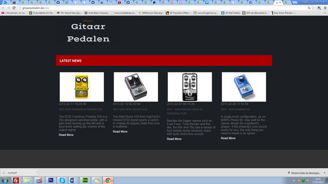
Task: Open the yellow DOD Overdrive pedal thumbnail
Action: click(82, 87)
